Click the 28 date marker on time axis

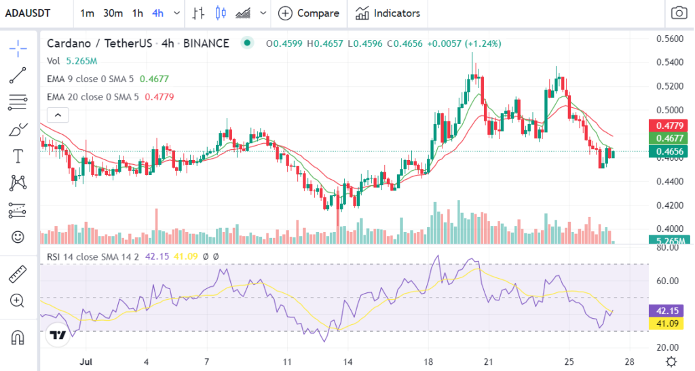click(629, 362)
